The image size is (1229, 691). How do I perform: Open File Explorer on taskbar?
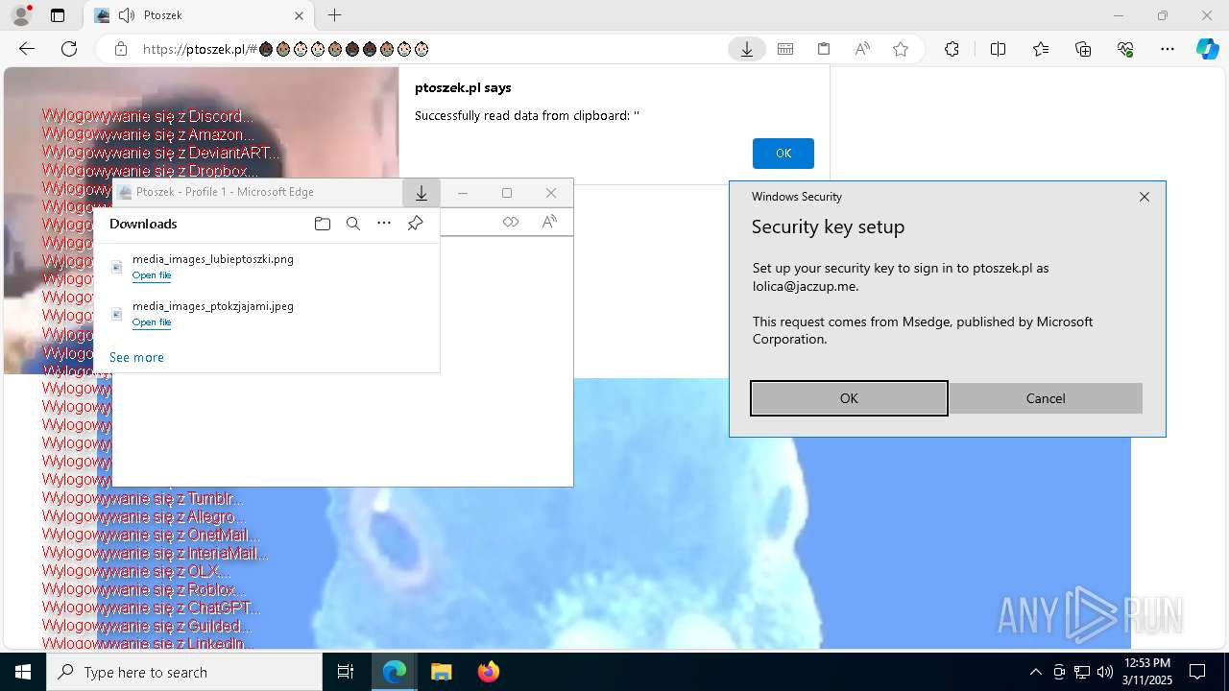(441, 672)
